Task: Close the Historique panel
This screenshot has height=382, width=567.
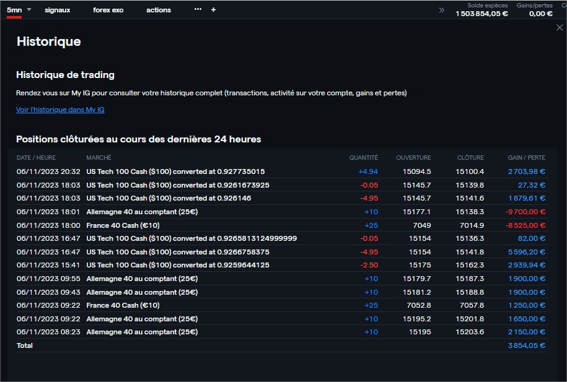Action: [x=560, y=28]
